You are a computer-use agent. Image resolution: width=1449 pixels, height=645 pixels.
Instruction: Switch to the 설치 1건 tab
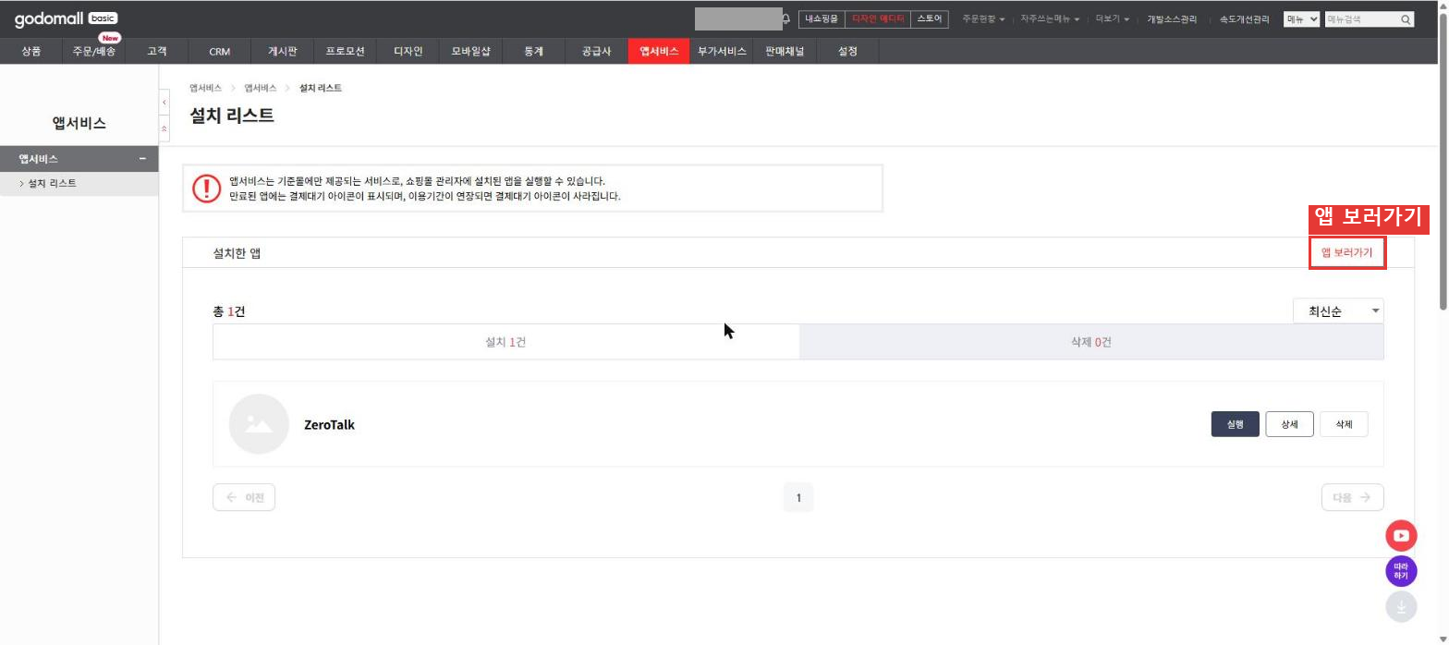[x=506, y=342]
